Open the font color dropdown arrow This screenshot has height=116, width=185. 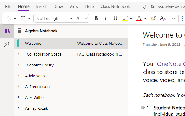pos(145,18)
